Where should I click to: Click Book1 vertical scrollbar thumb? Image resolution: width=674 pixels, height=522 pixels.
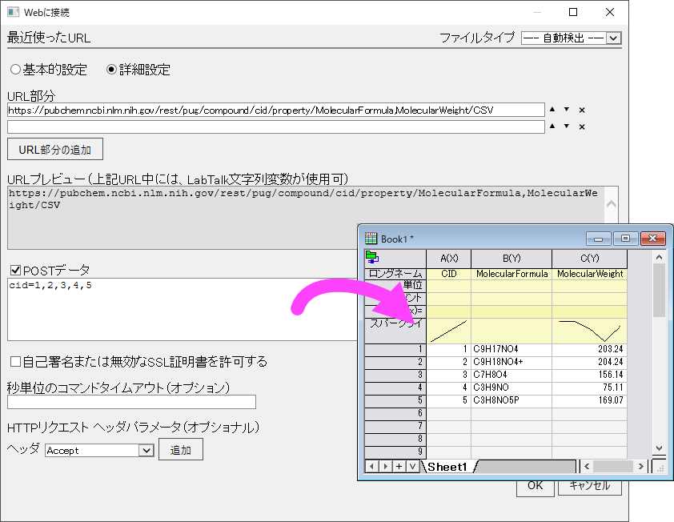click(x=660, y=291)
